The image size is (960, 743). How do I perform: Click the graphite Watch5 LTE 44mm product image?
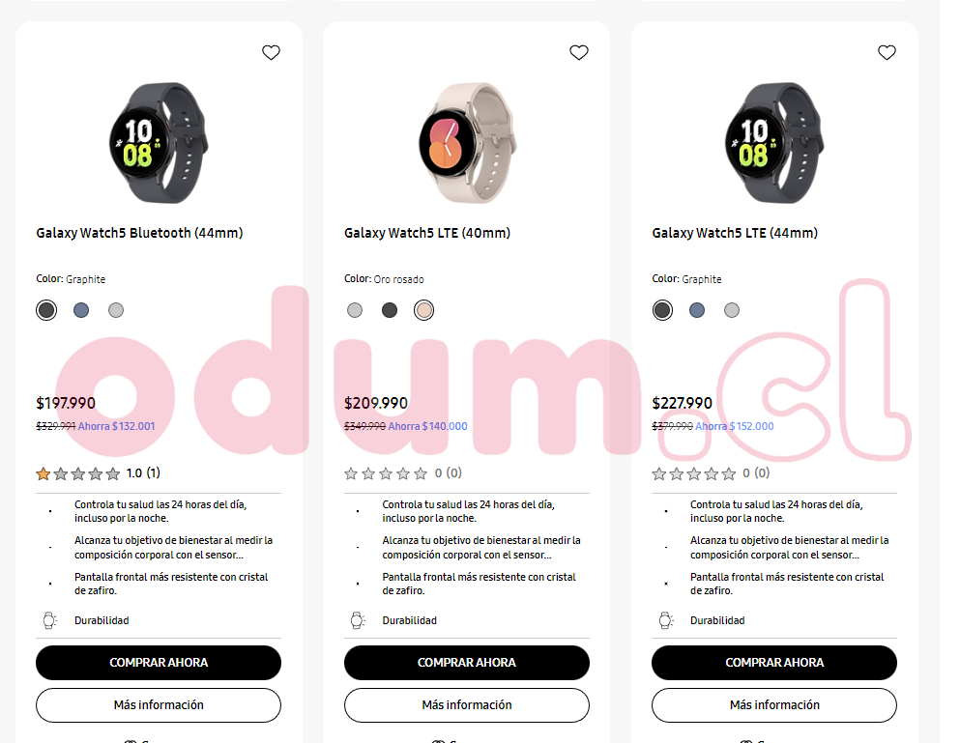point(774,143)
